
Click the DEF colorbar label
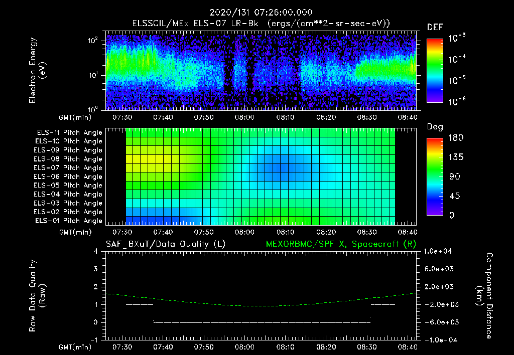point(435,27)
